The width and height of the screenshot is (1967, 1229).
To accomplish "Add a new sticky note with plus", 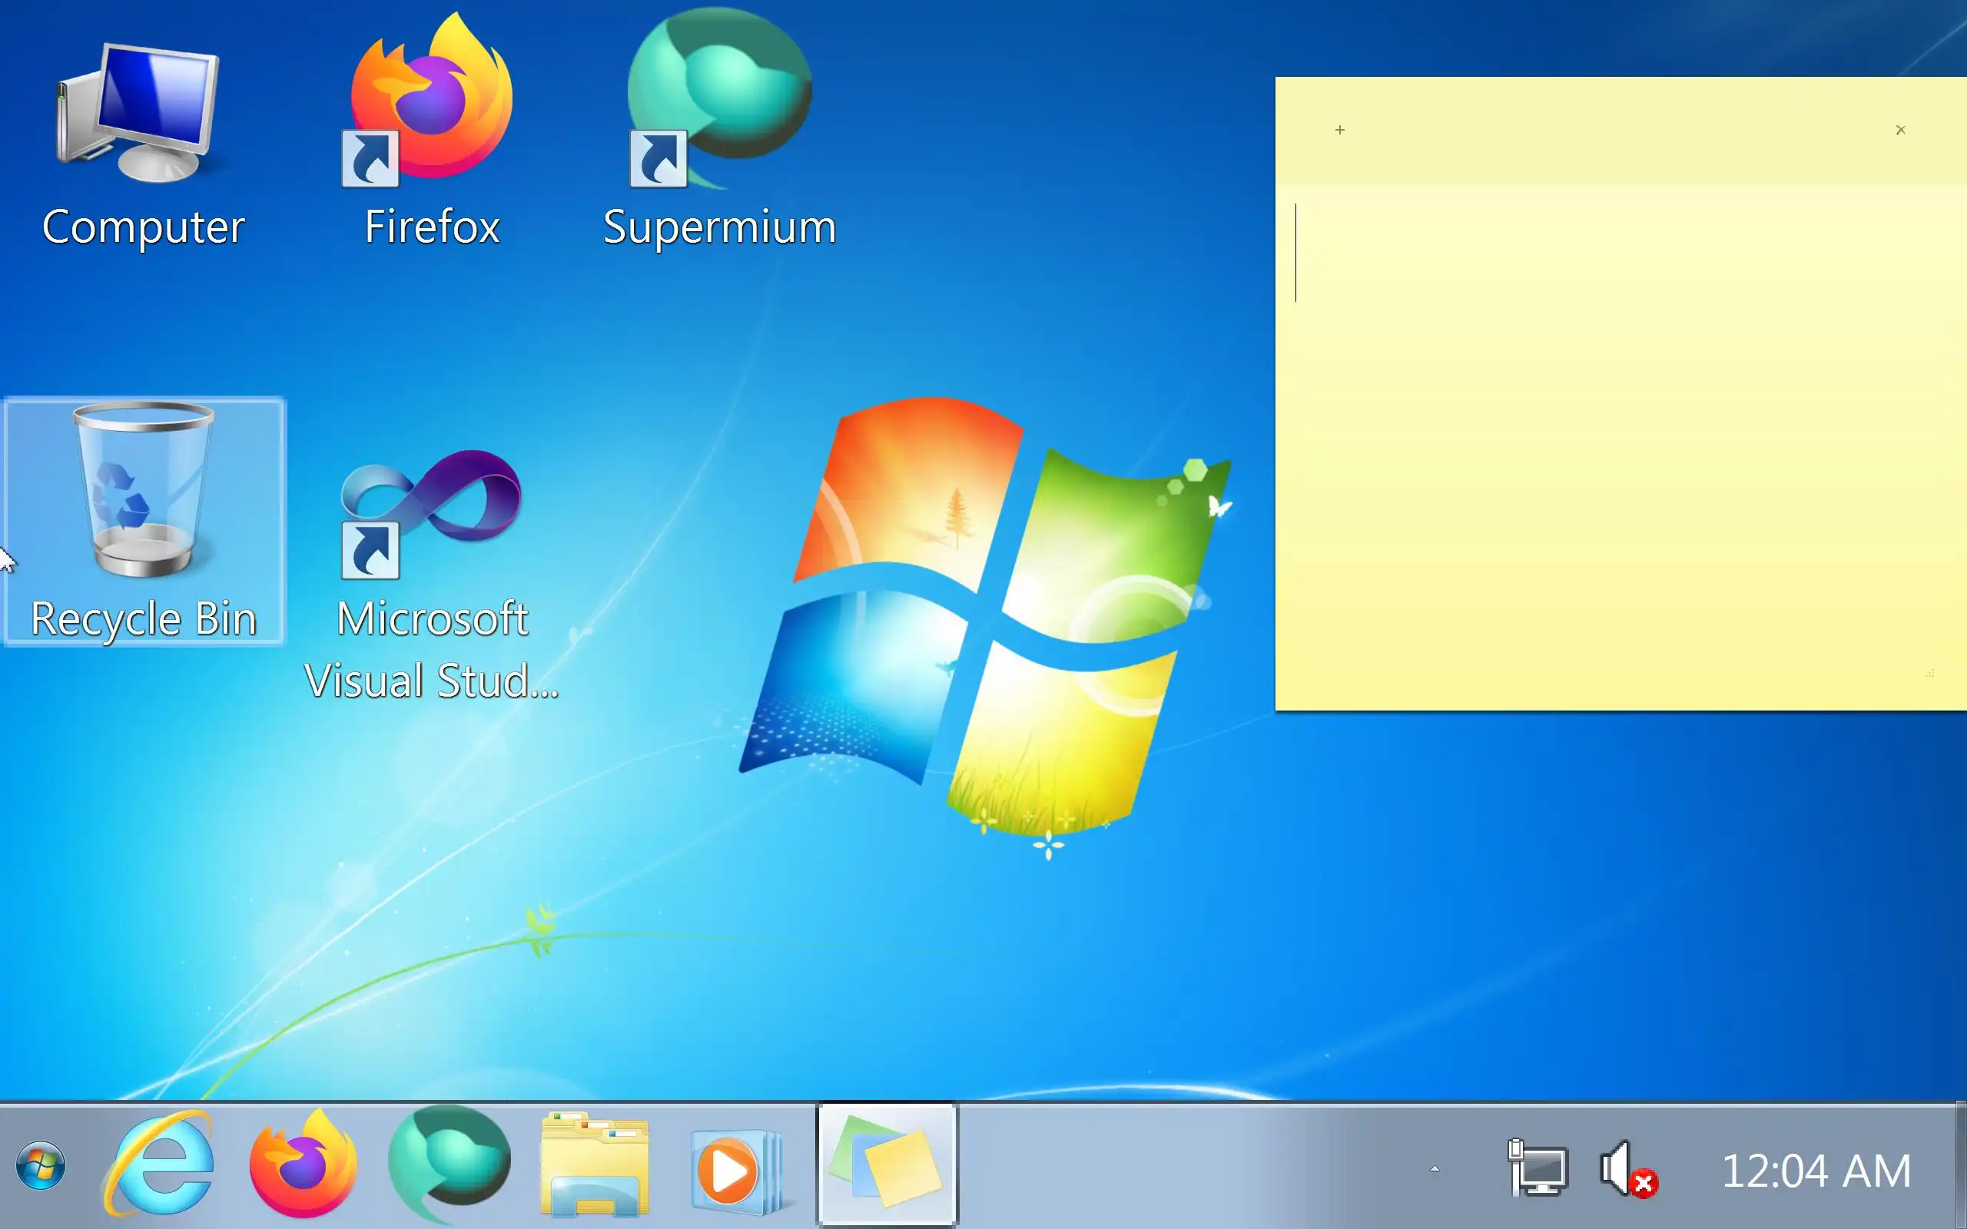I will coord(1340,130).
